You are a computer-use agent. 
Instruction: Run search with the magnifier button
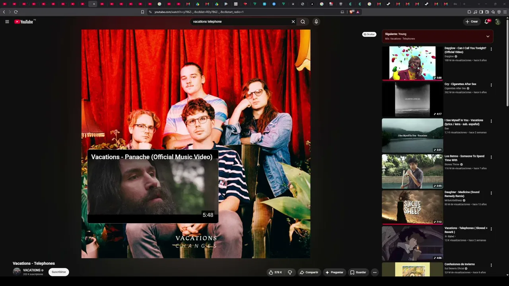pyautogui.click(x=303, y=22)
